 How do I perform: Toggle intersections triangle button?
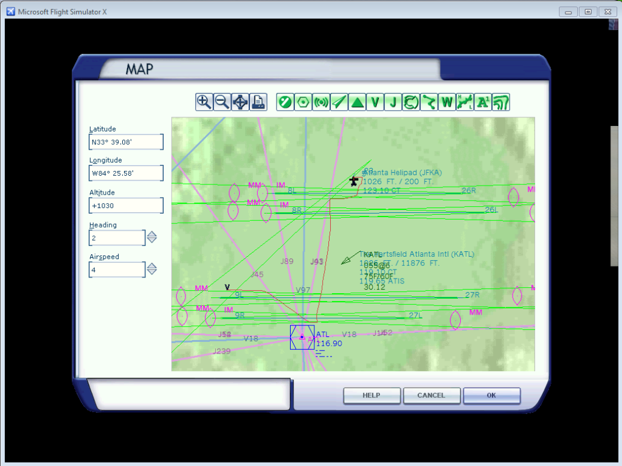(358, 102)
